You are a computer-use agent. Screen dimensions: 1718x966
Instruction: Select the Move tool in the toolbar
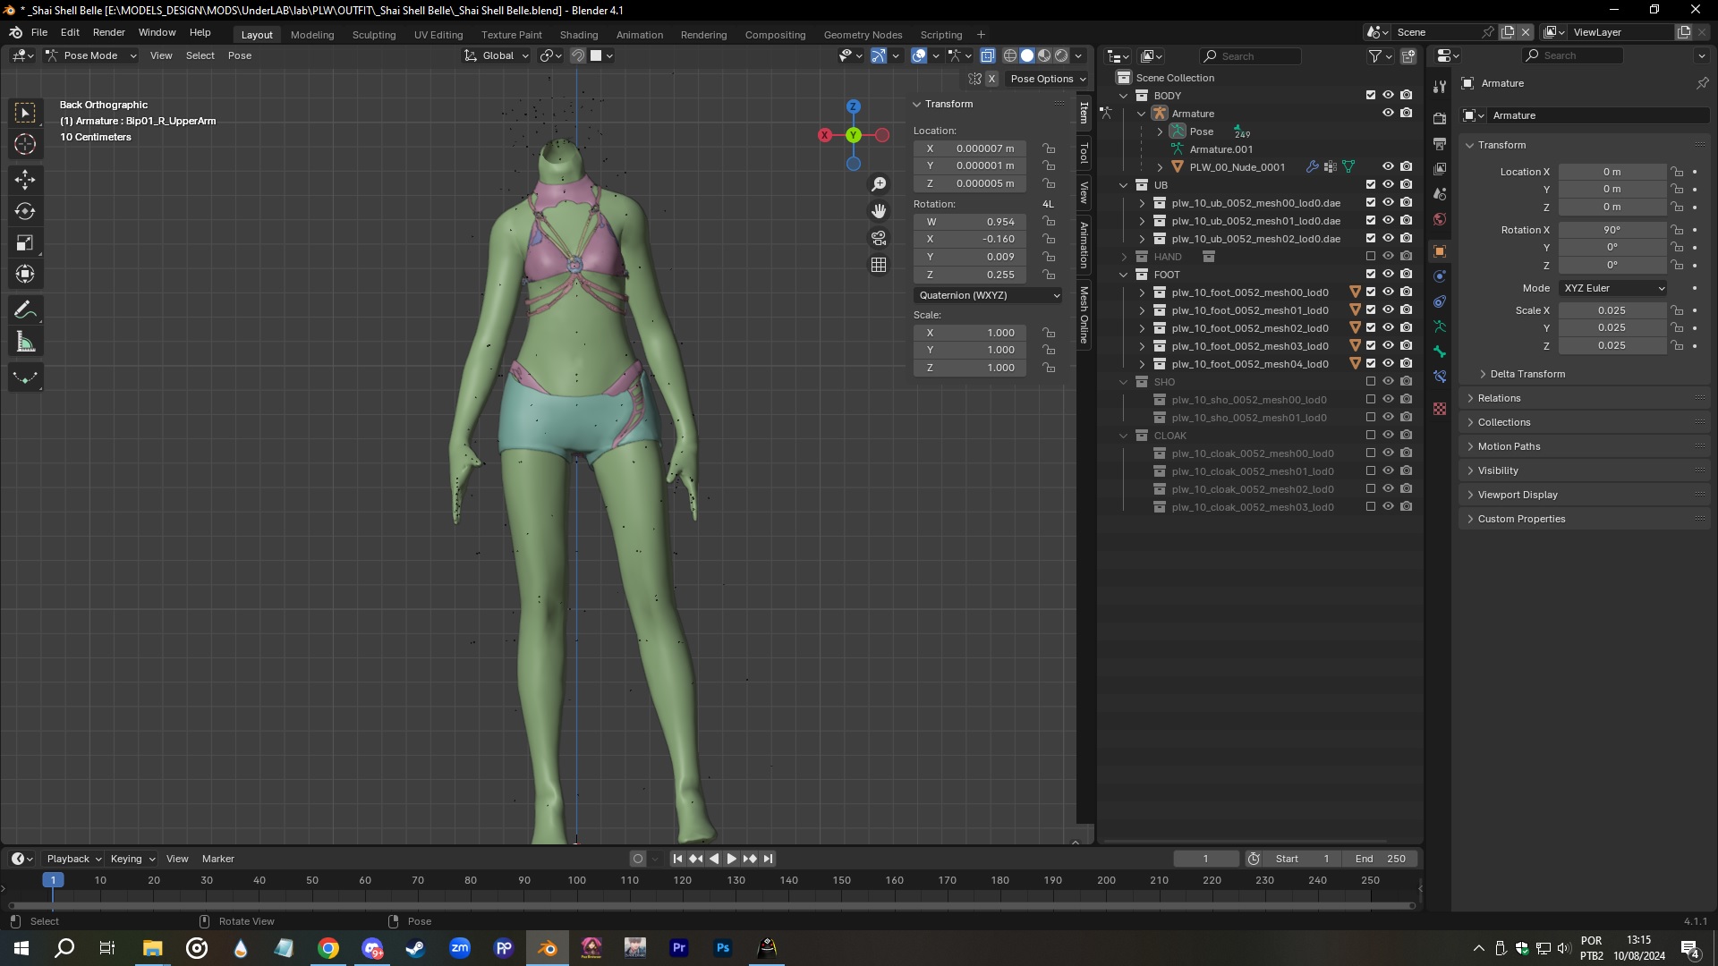click(x=25, y=180)
